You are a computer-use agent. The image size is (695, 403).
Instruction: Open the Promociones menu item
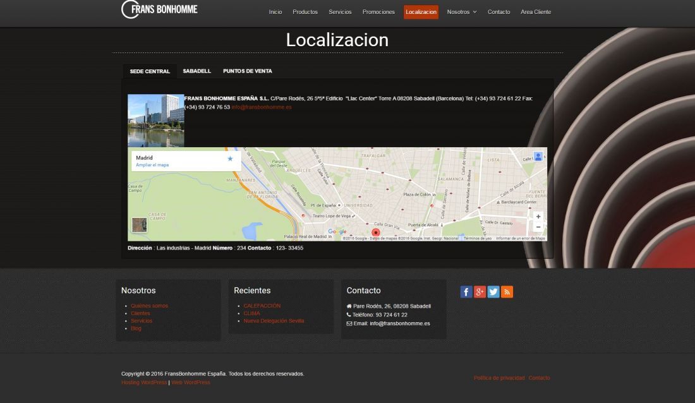[x=378, y=12]
